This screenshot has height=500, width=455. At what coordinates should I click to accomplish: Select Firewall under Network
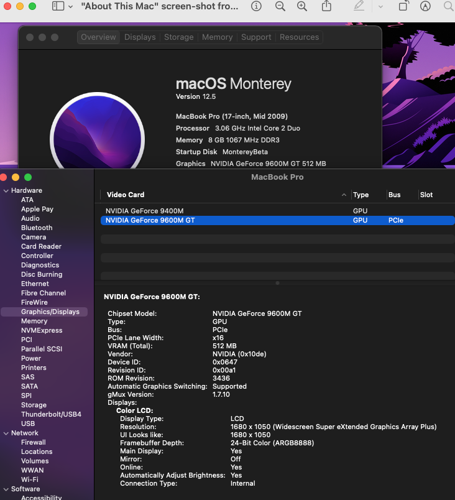tap(33, 442)
